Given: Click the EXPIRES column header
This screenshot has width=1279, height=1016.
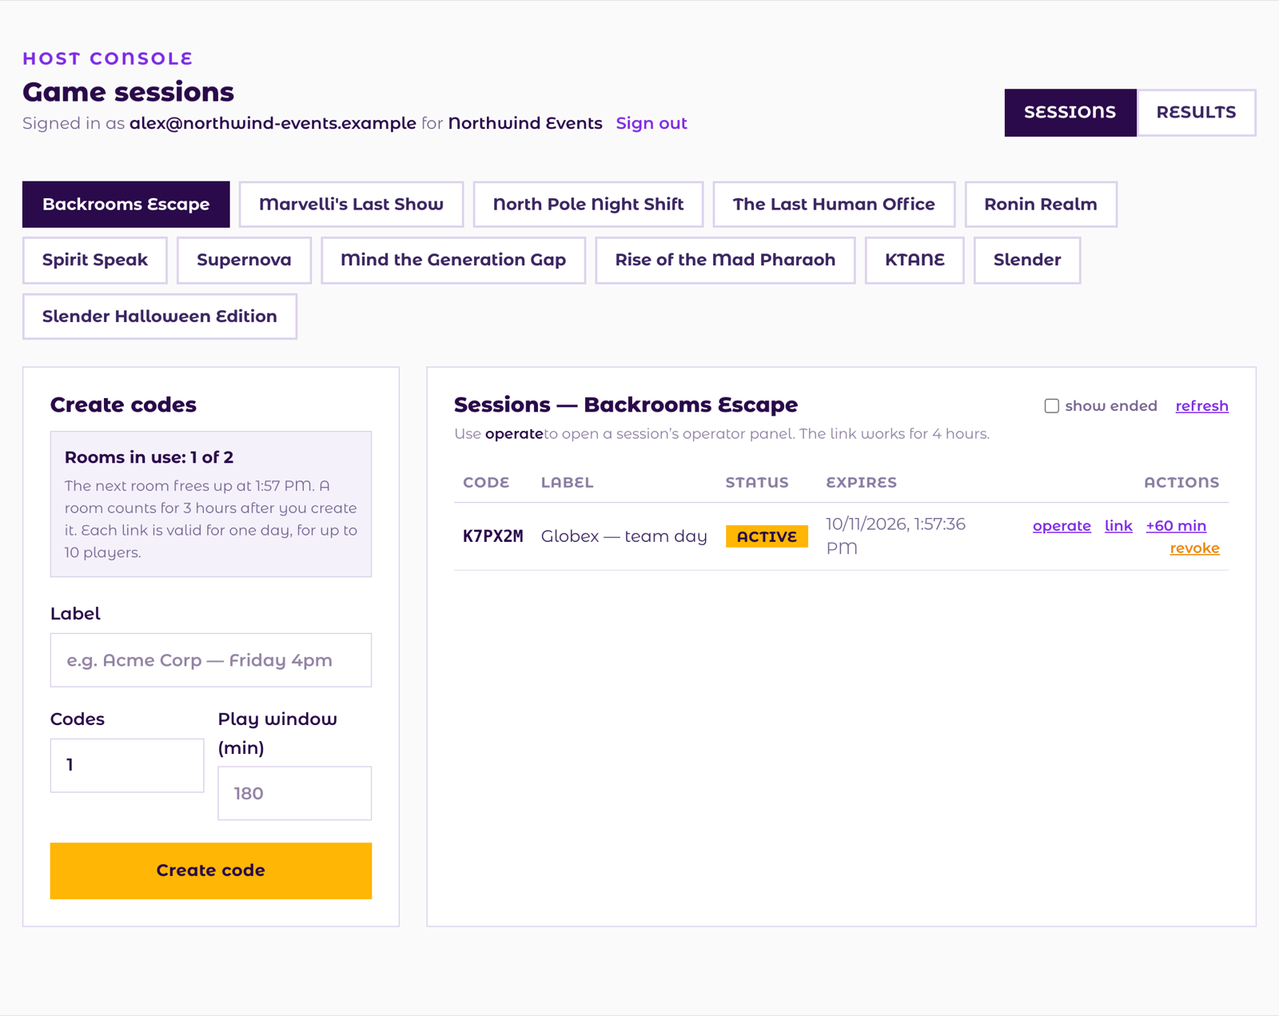Looking at the screenshot, I should tap(861, 483).
